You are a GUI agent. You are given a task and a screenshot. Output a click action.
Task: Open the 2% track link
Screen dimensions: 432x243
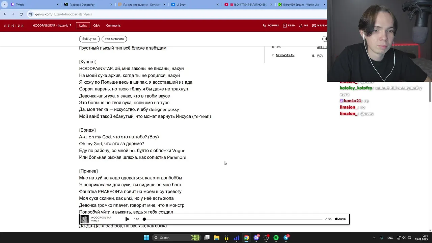pyautogui.click(x=278, y=47)
